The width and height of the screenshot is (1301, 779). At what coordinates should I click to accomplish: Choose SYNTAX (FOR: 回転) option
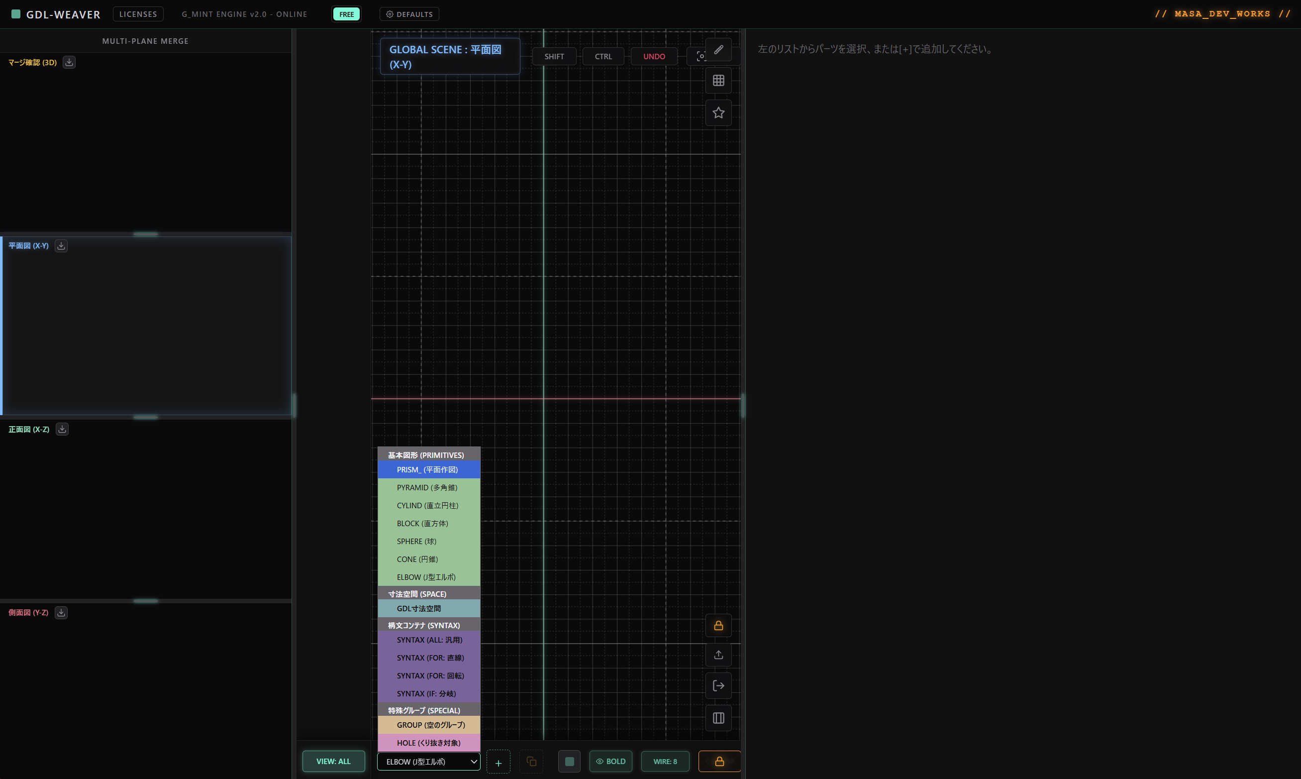pos(428,675)
